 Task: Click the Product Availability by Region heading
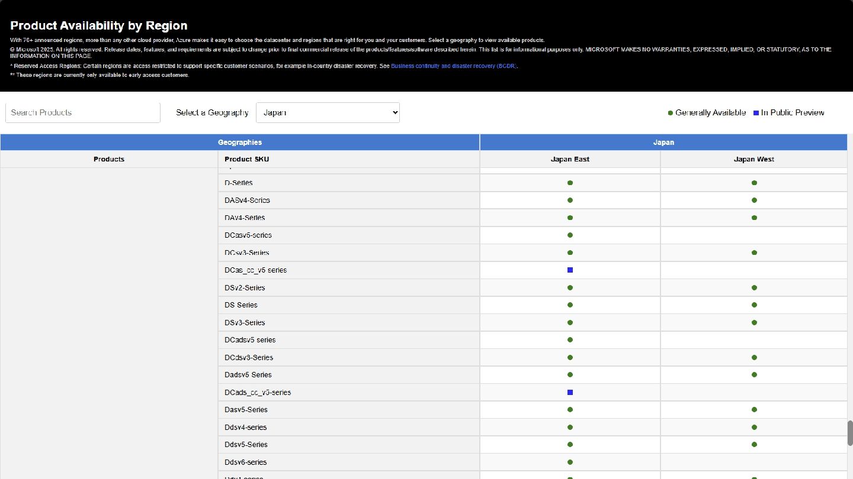pos(99,25)
